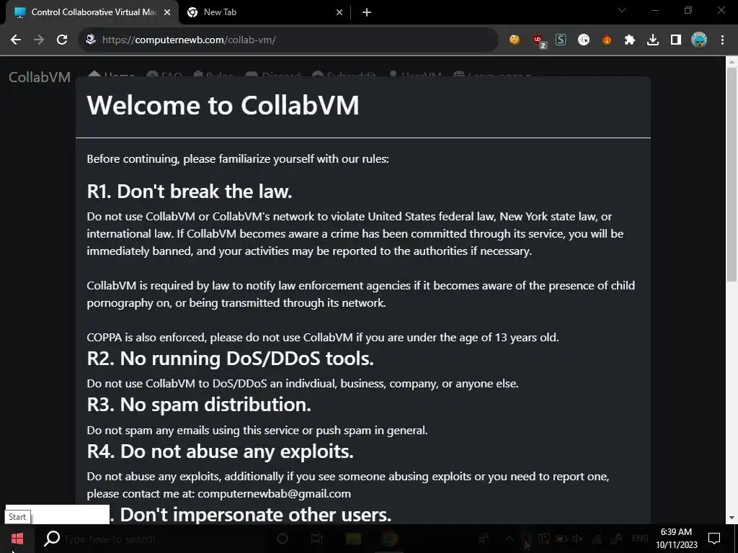Image resolution: width=738 pixels, height=553 pixels.
Task: Open the cookie extension icon
Action: click(515, 40)
